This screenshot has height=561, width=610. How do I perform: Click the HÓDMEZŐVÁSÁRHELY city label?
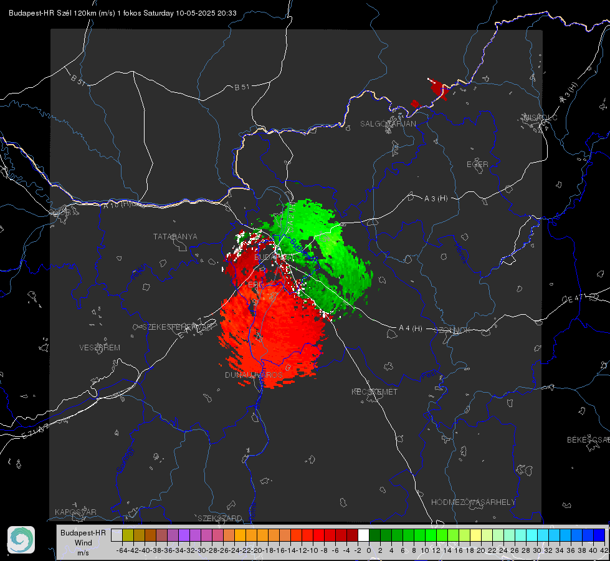[473, 502]
